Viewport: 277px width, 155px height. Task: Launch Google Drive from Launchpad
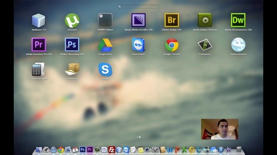[105, 45]
